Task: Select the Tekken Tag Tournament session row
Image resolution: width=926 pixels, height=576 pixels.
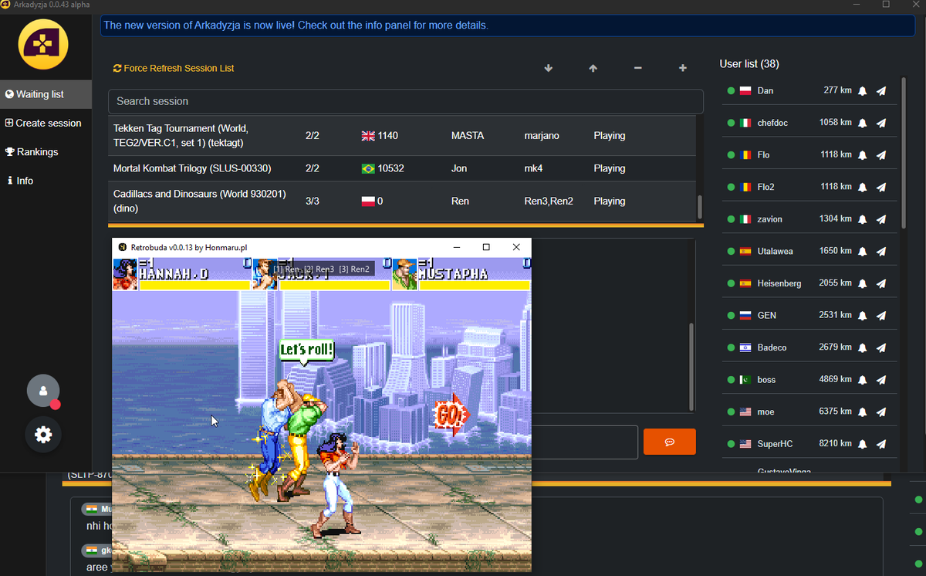Action: (402, 136)
